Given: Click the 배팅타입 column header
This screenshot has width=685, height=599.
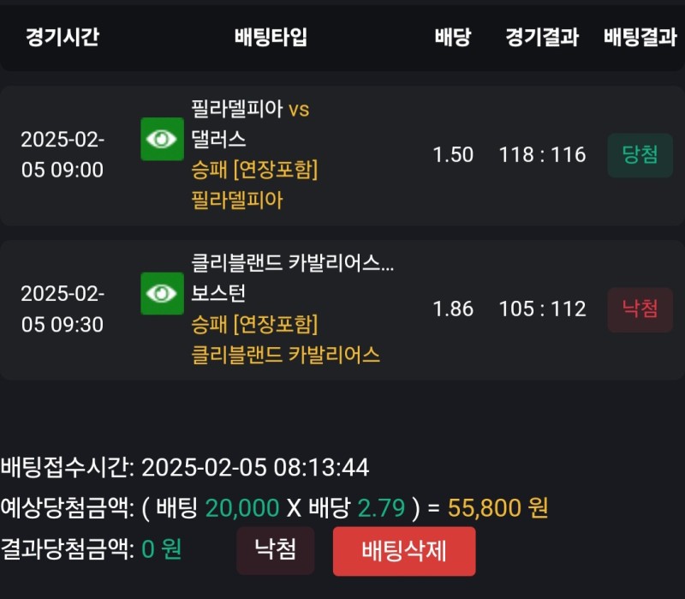Looking at the screenshot, I should coord(271,37).
